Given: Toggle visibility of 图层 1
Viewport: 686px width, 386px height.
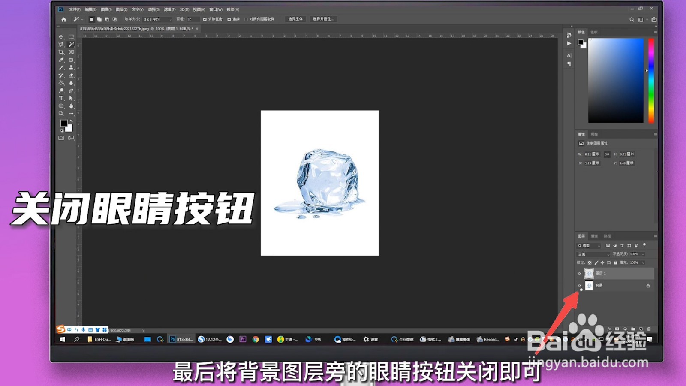Looking at the screenshot, I should click(x=579, y=274).
